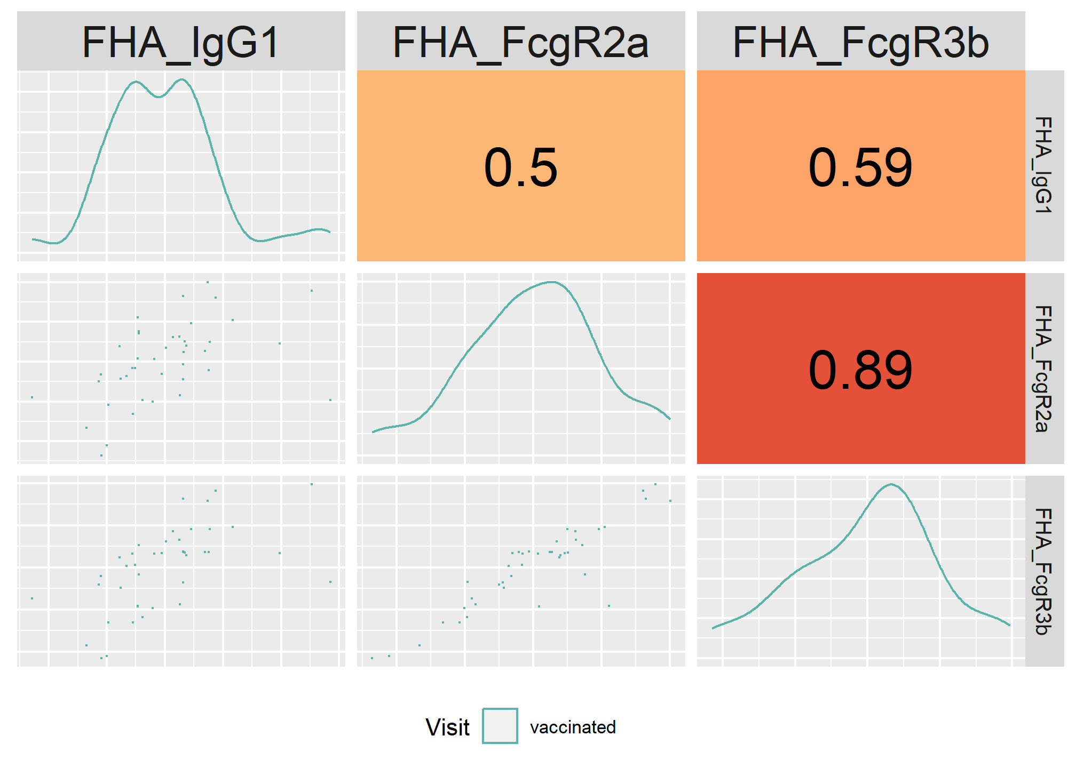Click the FHA_IgG1 bimodal density plot

click(181, 166)
